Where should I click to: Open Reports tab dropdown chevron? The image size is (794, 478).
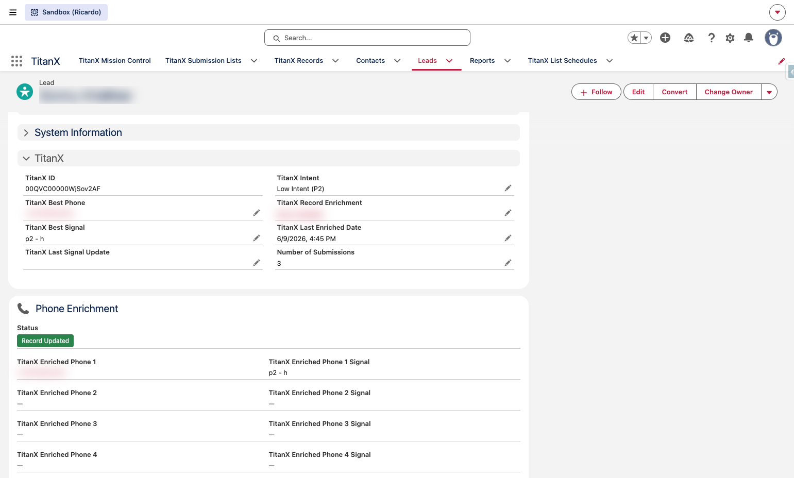tap(508, 61)
